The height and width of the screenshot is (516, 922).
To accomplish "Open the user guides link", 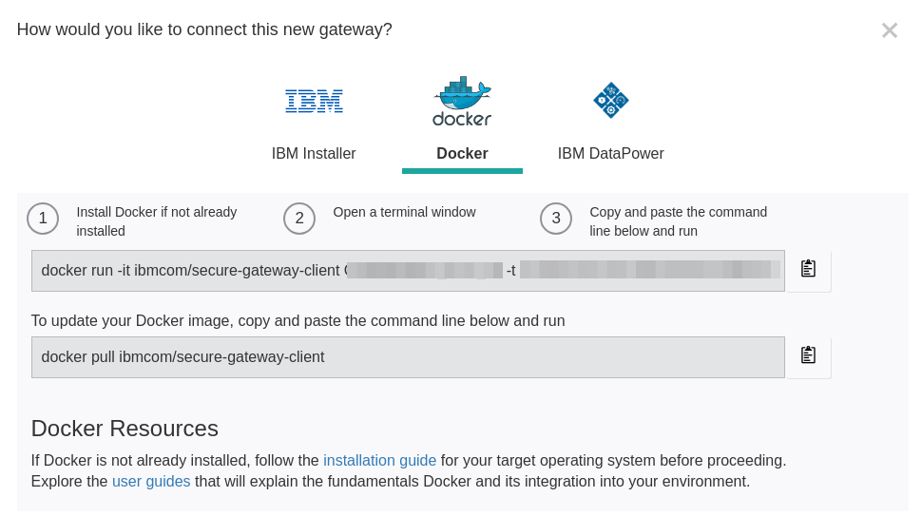I will pos(151,482).
